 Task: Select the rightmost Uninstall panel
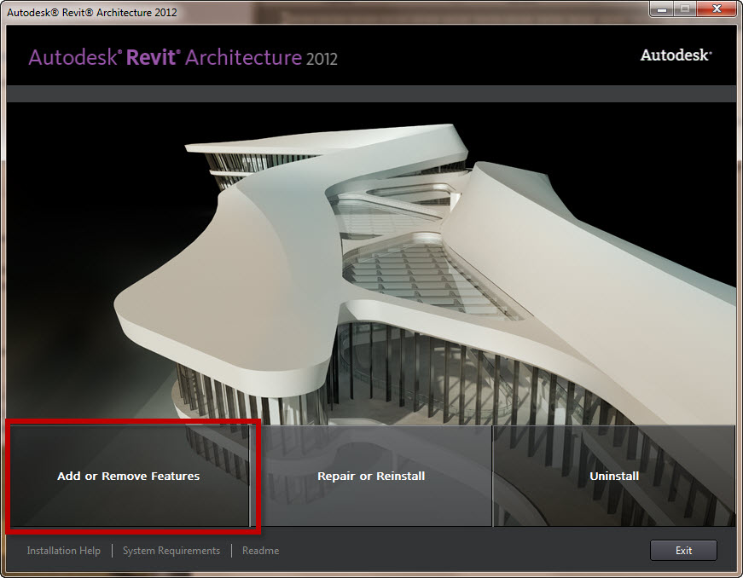click(x=613, y=476)
